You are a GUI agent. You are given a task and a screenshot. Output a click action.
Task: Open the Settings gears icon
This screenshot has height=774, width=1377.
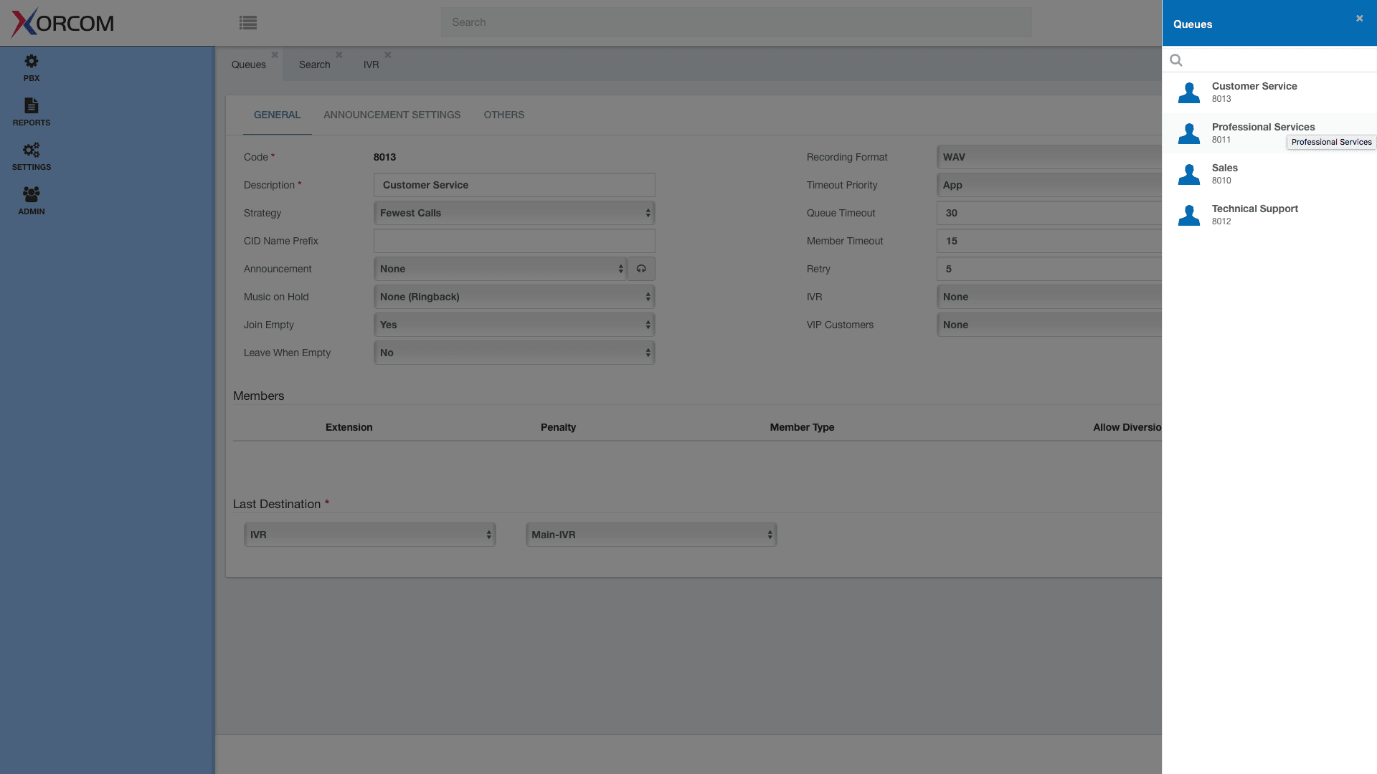[x=32, y=150]
